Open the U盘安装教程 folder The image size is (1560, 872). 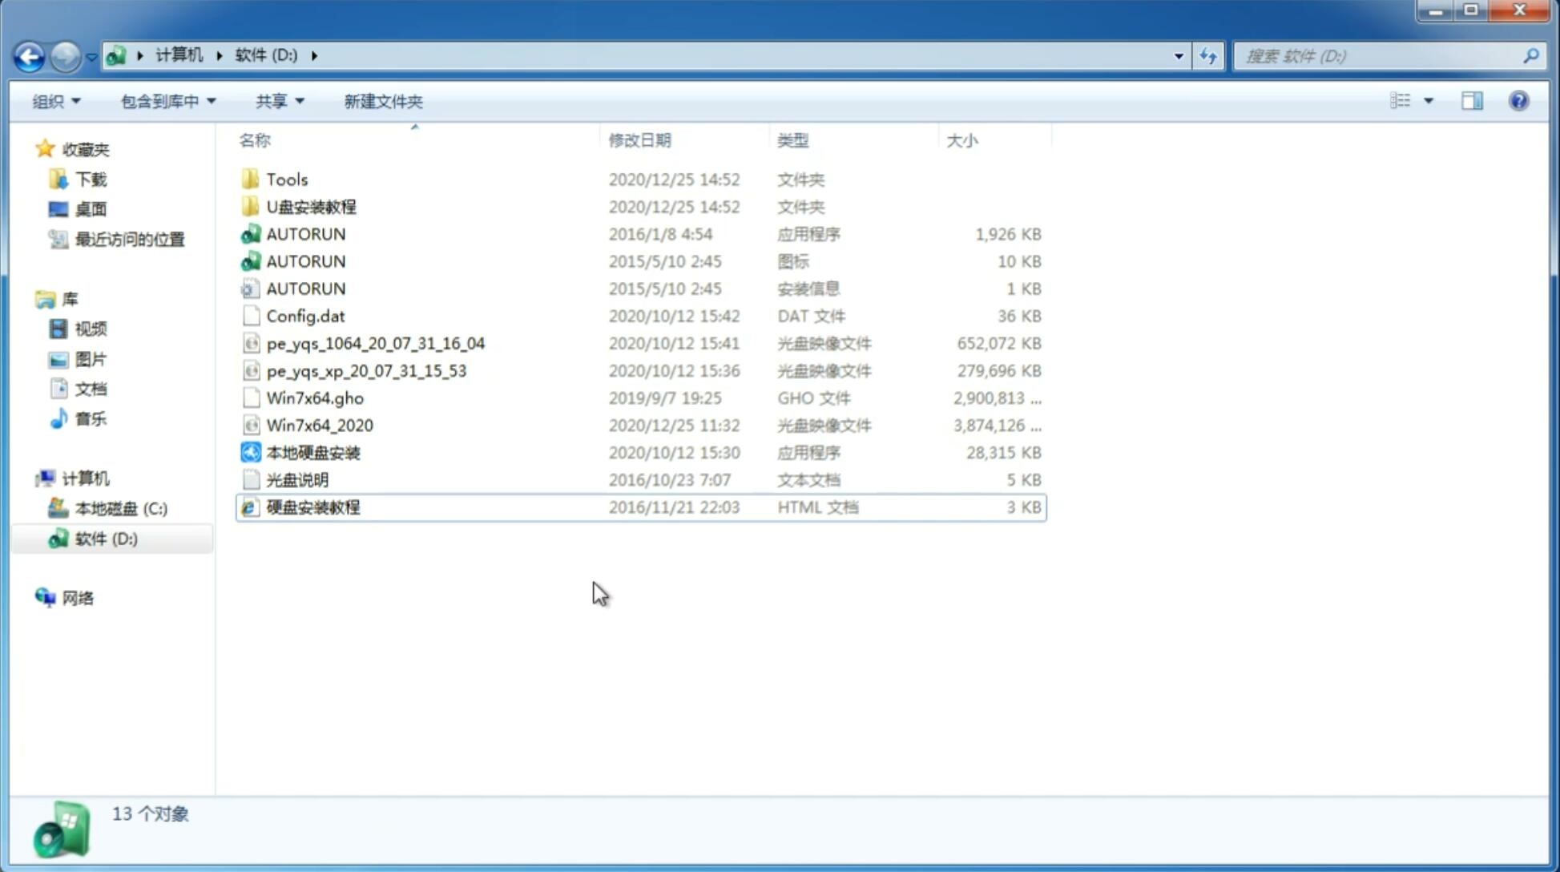(x=312, y=207)
